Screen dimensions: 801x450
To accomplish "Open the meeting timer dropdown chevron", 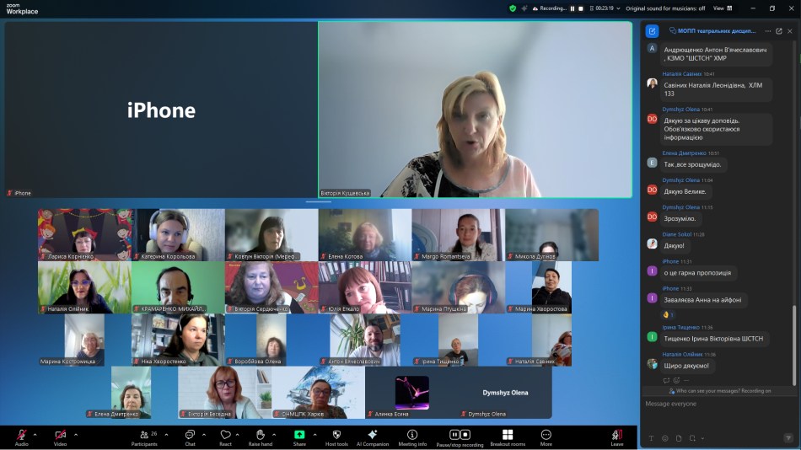I will coord(618,8).
